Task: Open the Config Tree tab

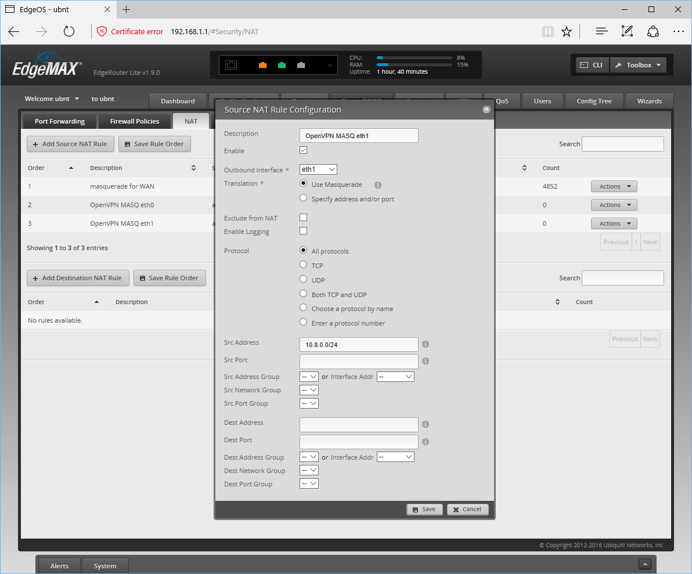Action: click(594, 101)
